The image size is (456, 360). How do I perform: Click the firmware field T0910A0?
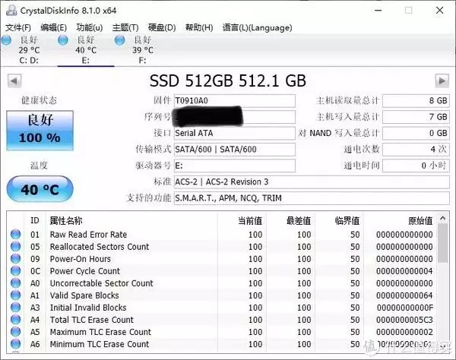point(235,101)
